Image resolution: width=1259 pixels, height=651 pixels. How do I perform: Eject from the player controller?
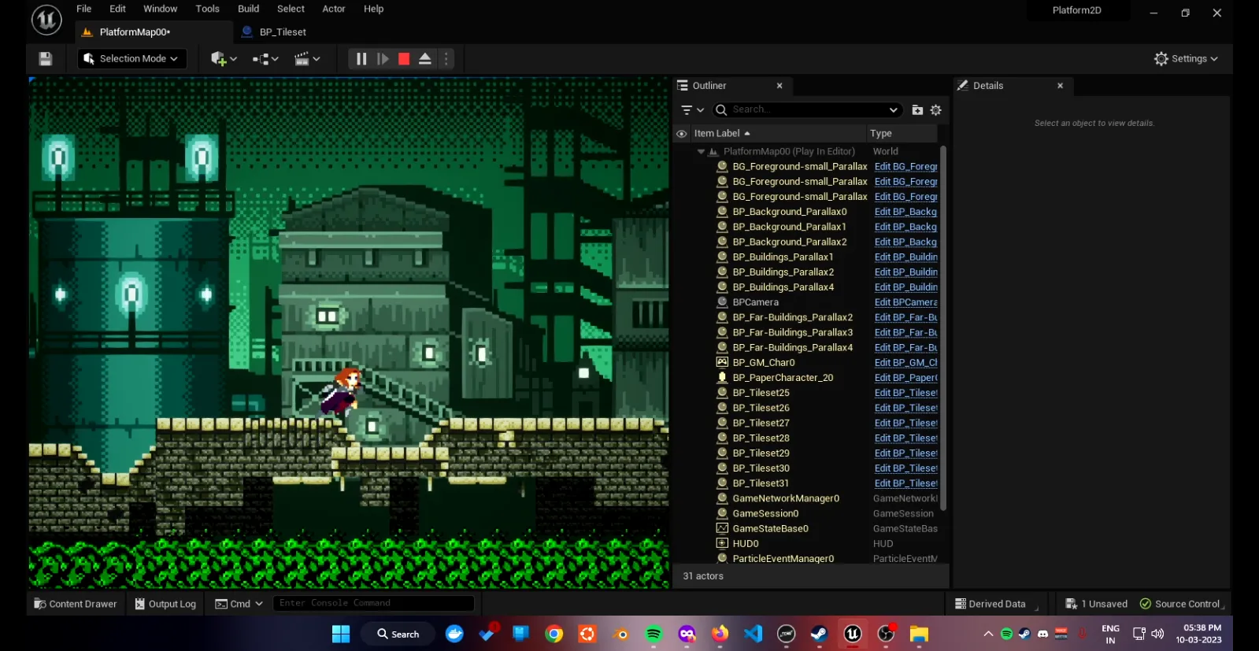425,59
